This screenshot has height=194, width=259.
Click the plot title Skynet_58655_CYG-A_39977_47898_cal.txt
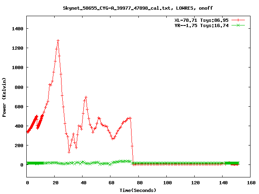click(x=117, y=8)
